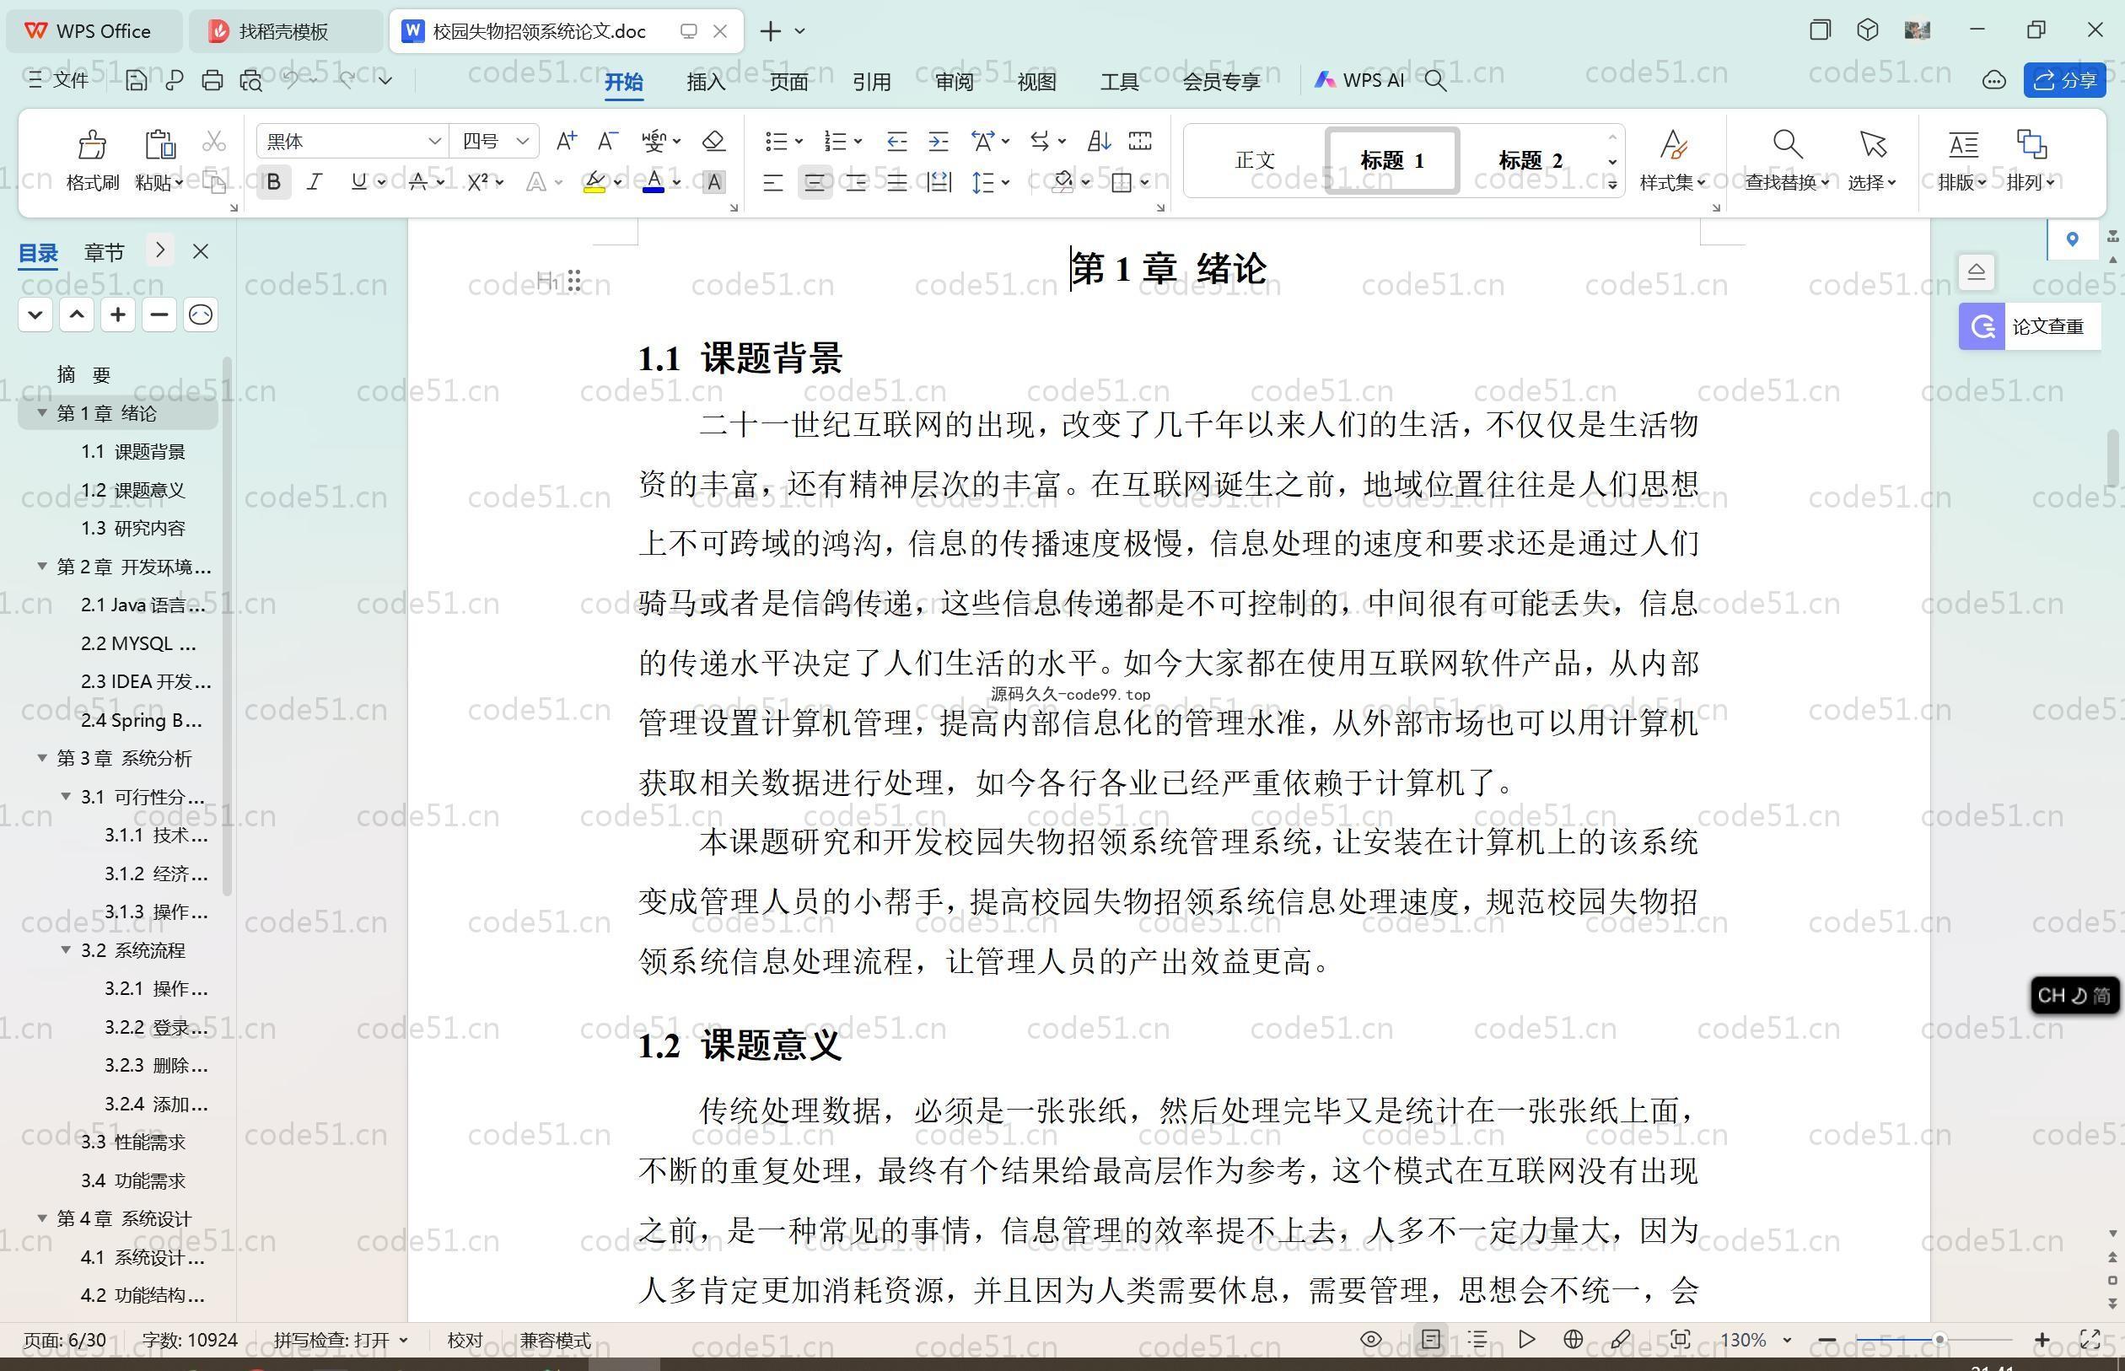Click the distributed alignment icon
This screenshot has width=2125, height=1371.
pos(939,182)
